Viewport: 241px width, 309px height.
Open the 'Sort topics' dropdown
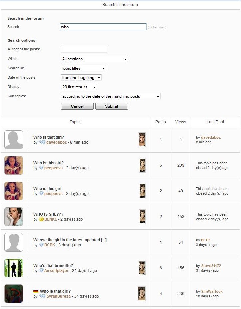coord(111,96)
